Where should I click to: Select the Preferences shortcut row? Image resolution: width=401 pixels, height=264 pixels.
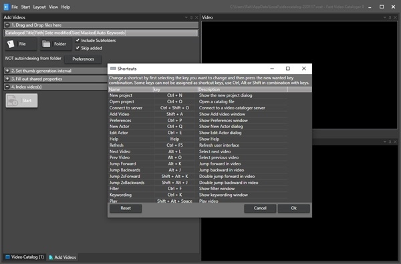198,121
